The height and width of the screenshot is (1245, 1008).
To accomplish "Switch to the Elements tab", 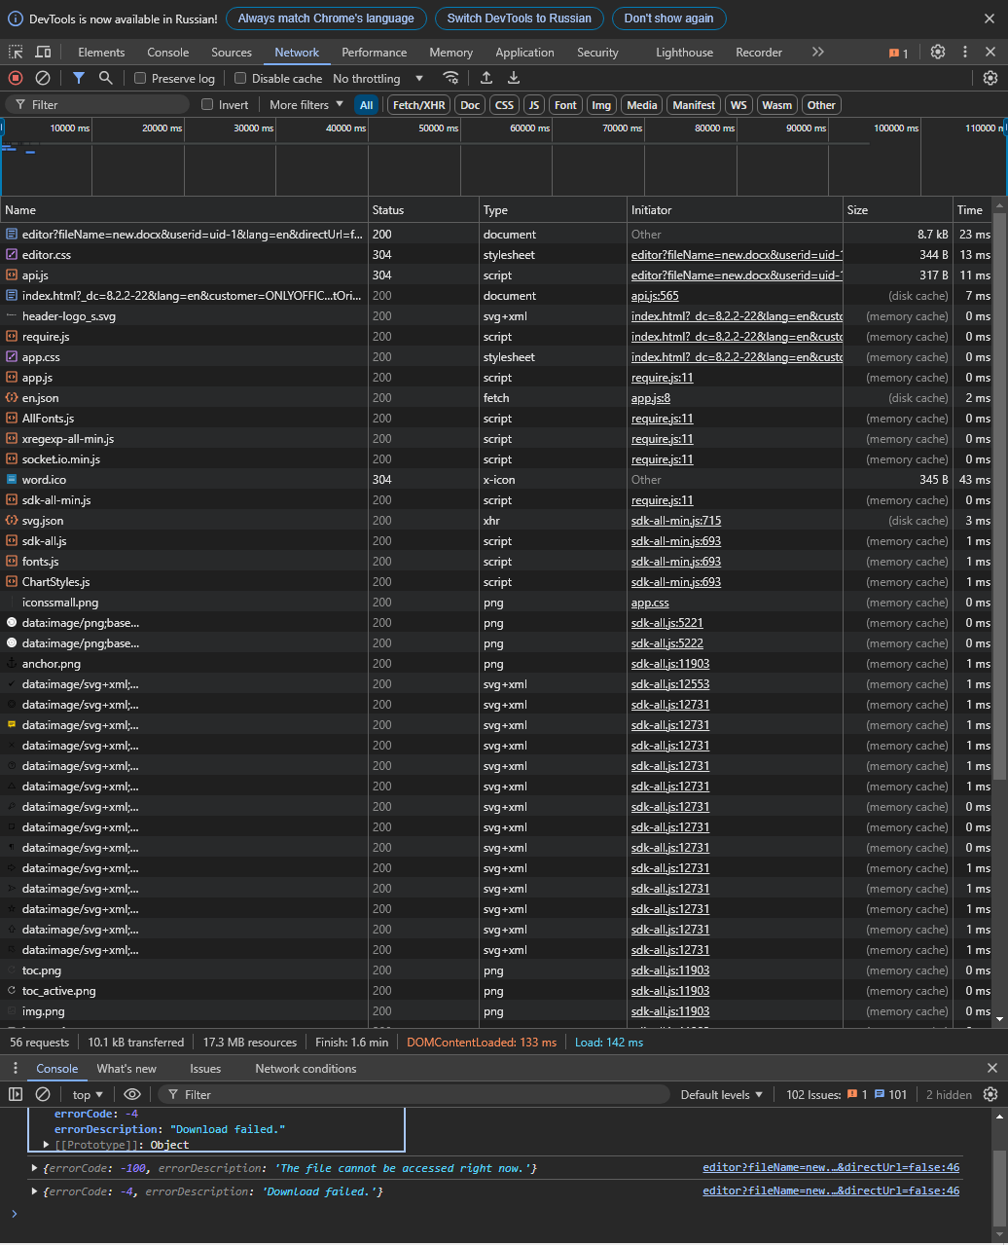I will tap(101, 53).
